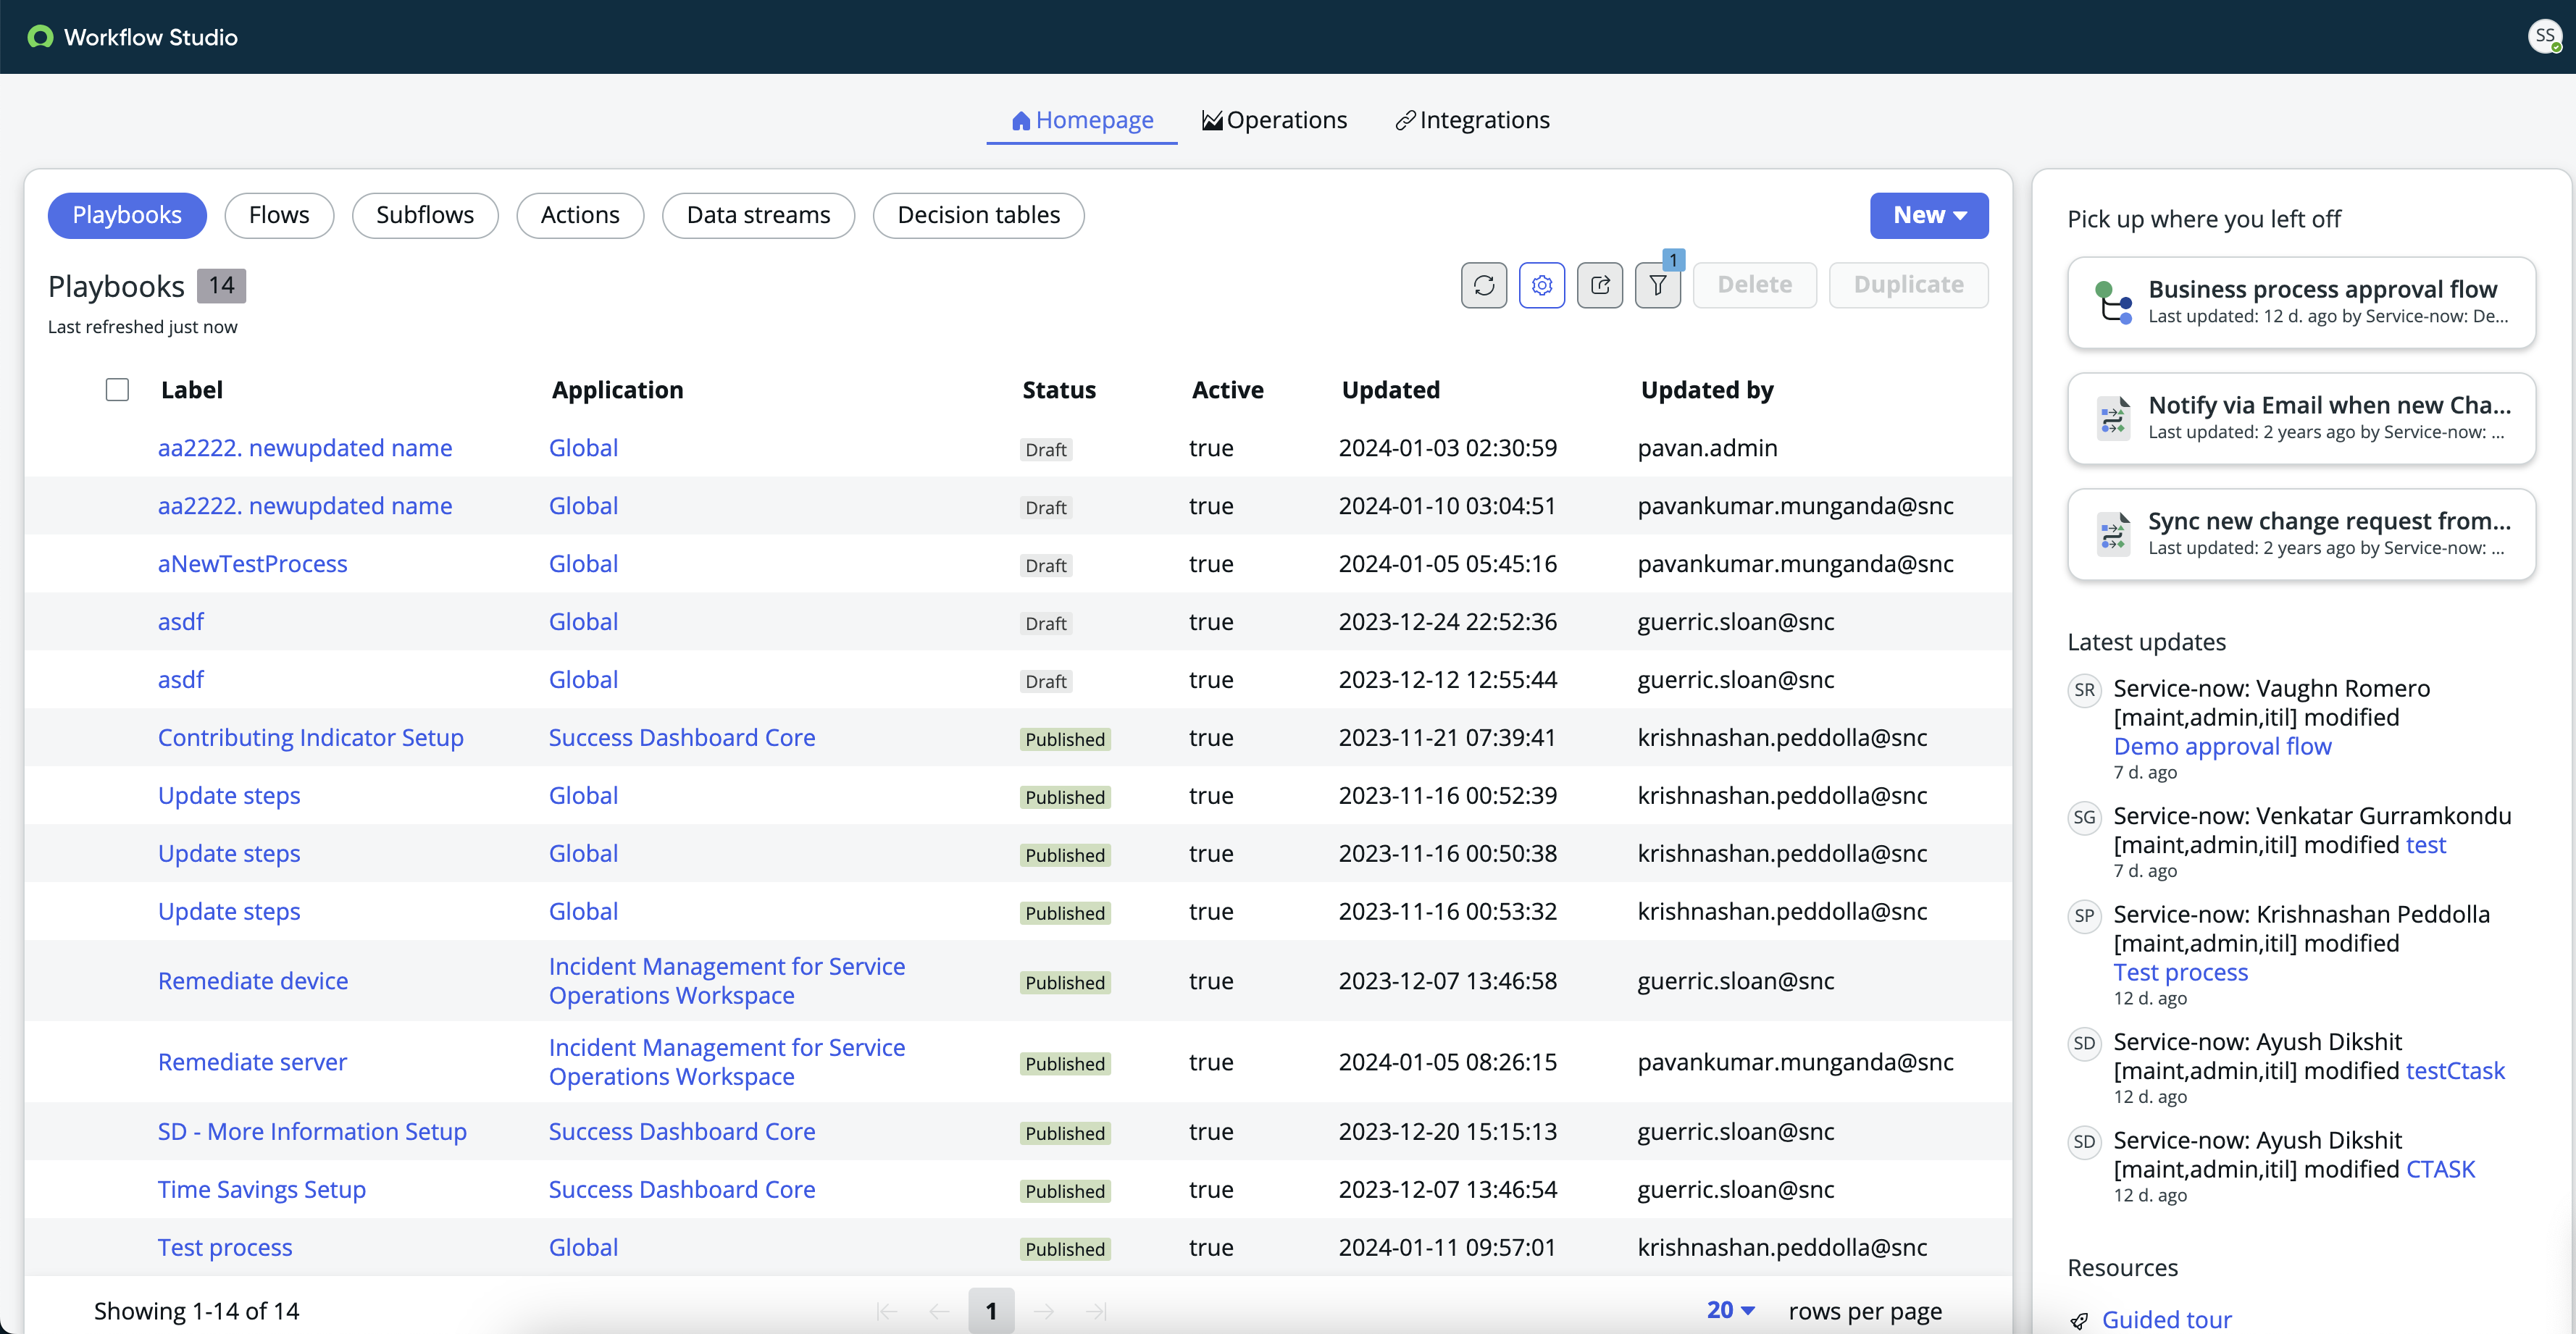Select the header checkbox to select all playbooks
The width and height of the screenshot is (2576, 1334).
(117, 389)
